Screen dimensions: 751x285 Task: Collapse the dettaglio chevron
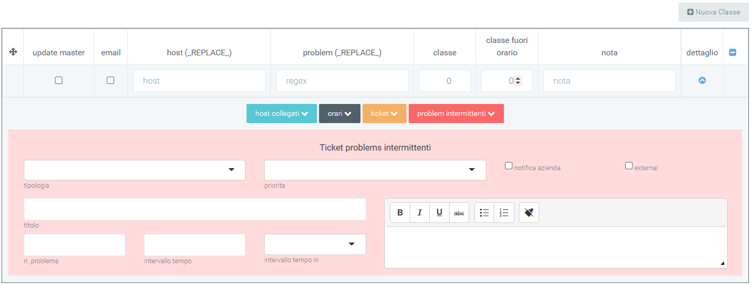pos(702,81)
